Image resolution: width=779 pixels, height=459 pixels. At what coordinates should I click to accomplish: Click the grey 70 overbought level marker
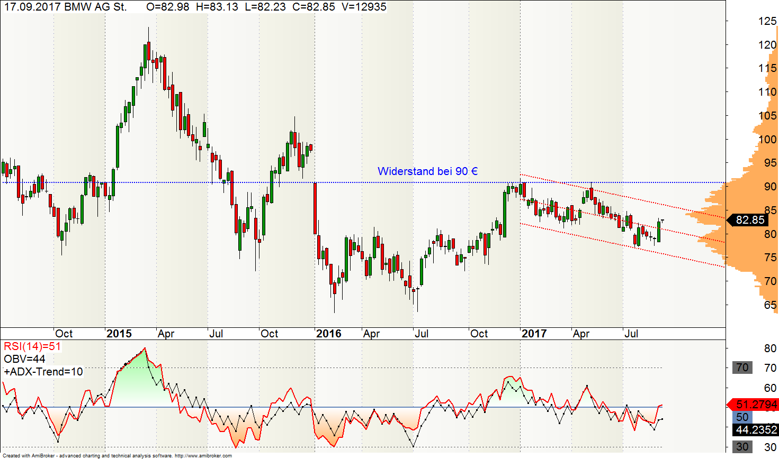coord(742,368)
